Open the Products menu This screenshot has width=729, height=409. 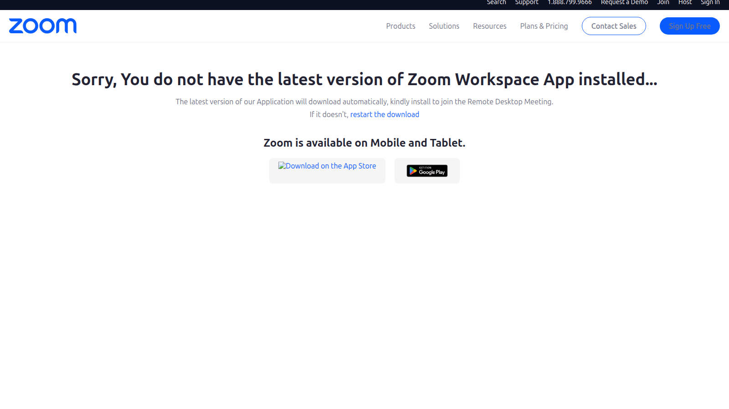click(400, 26)
